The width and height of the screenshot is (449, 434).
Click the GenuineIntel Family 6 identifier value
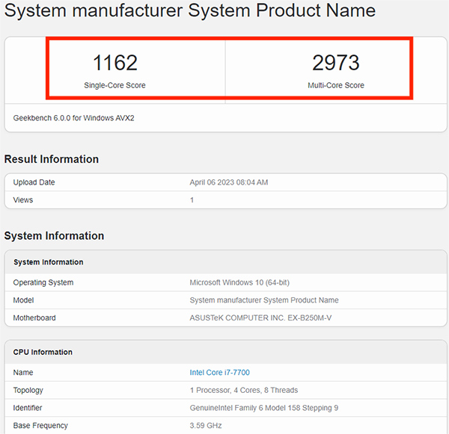pos(265,408)
